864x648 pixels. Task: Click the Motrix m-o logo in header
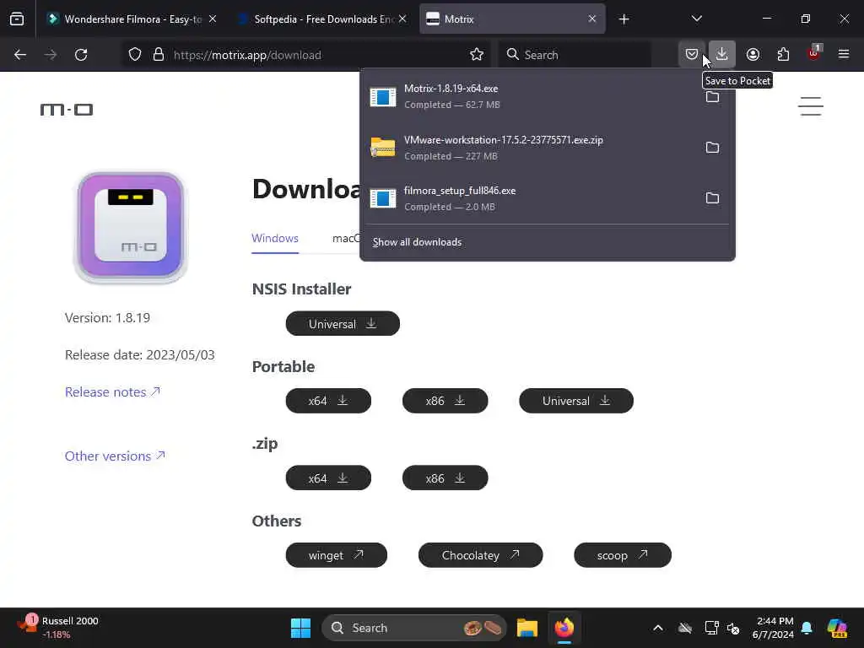coord(67,110)
